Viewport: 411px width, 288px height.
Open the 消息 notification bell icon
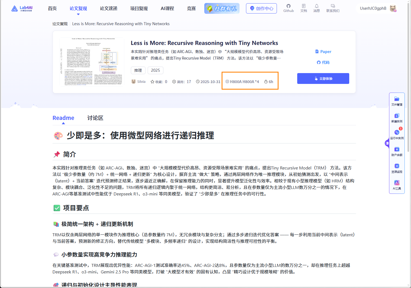(x=316, y=8)
